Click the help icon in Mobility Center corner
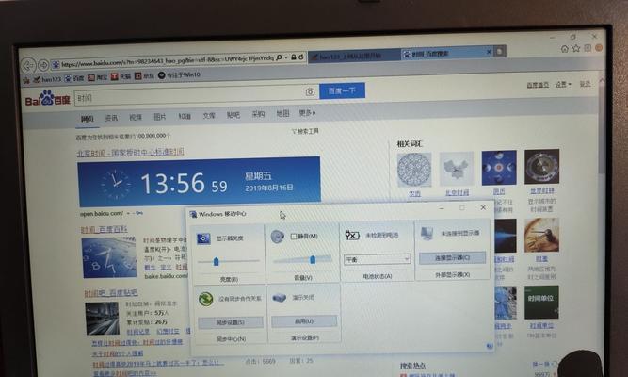This screenshot has width=628, height=377. 490,346
